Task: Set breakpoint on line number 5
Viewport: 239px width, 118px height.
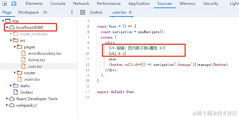Action: pos(89,26)
